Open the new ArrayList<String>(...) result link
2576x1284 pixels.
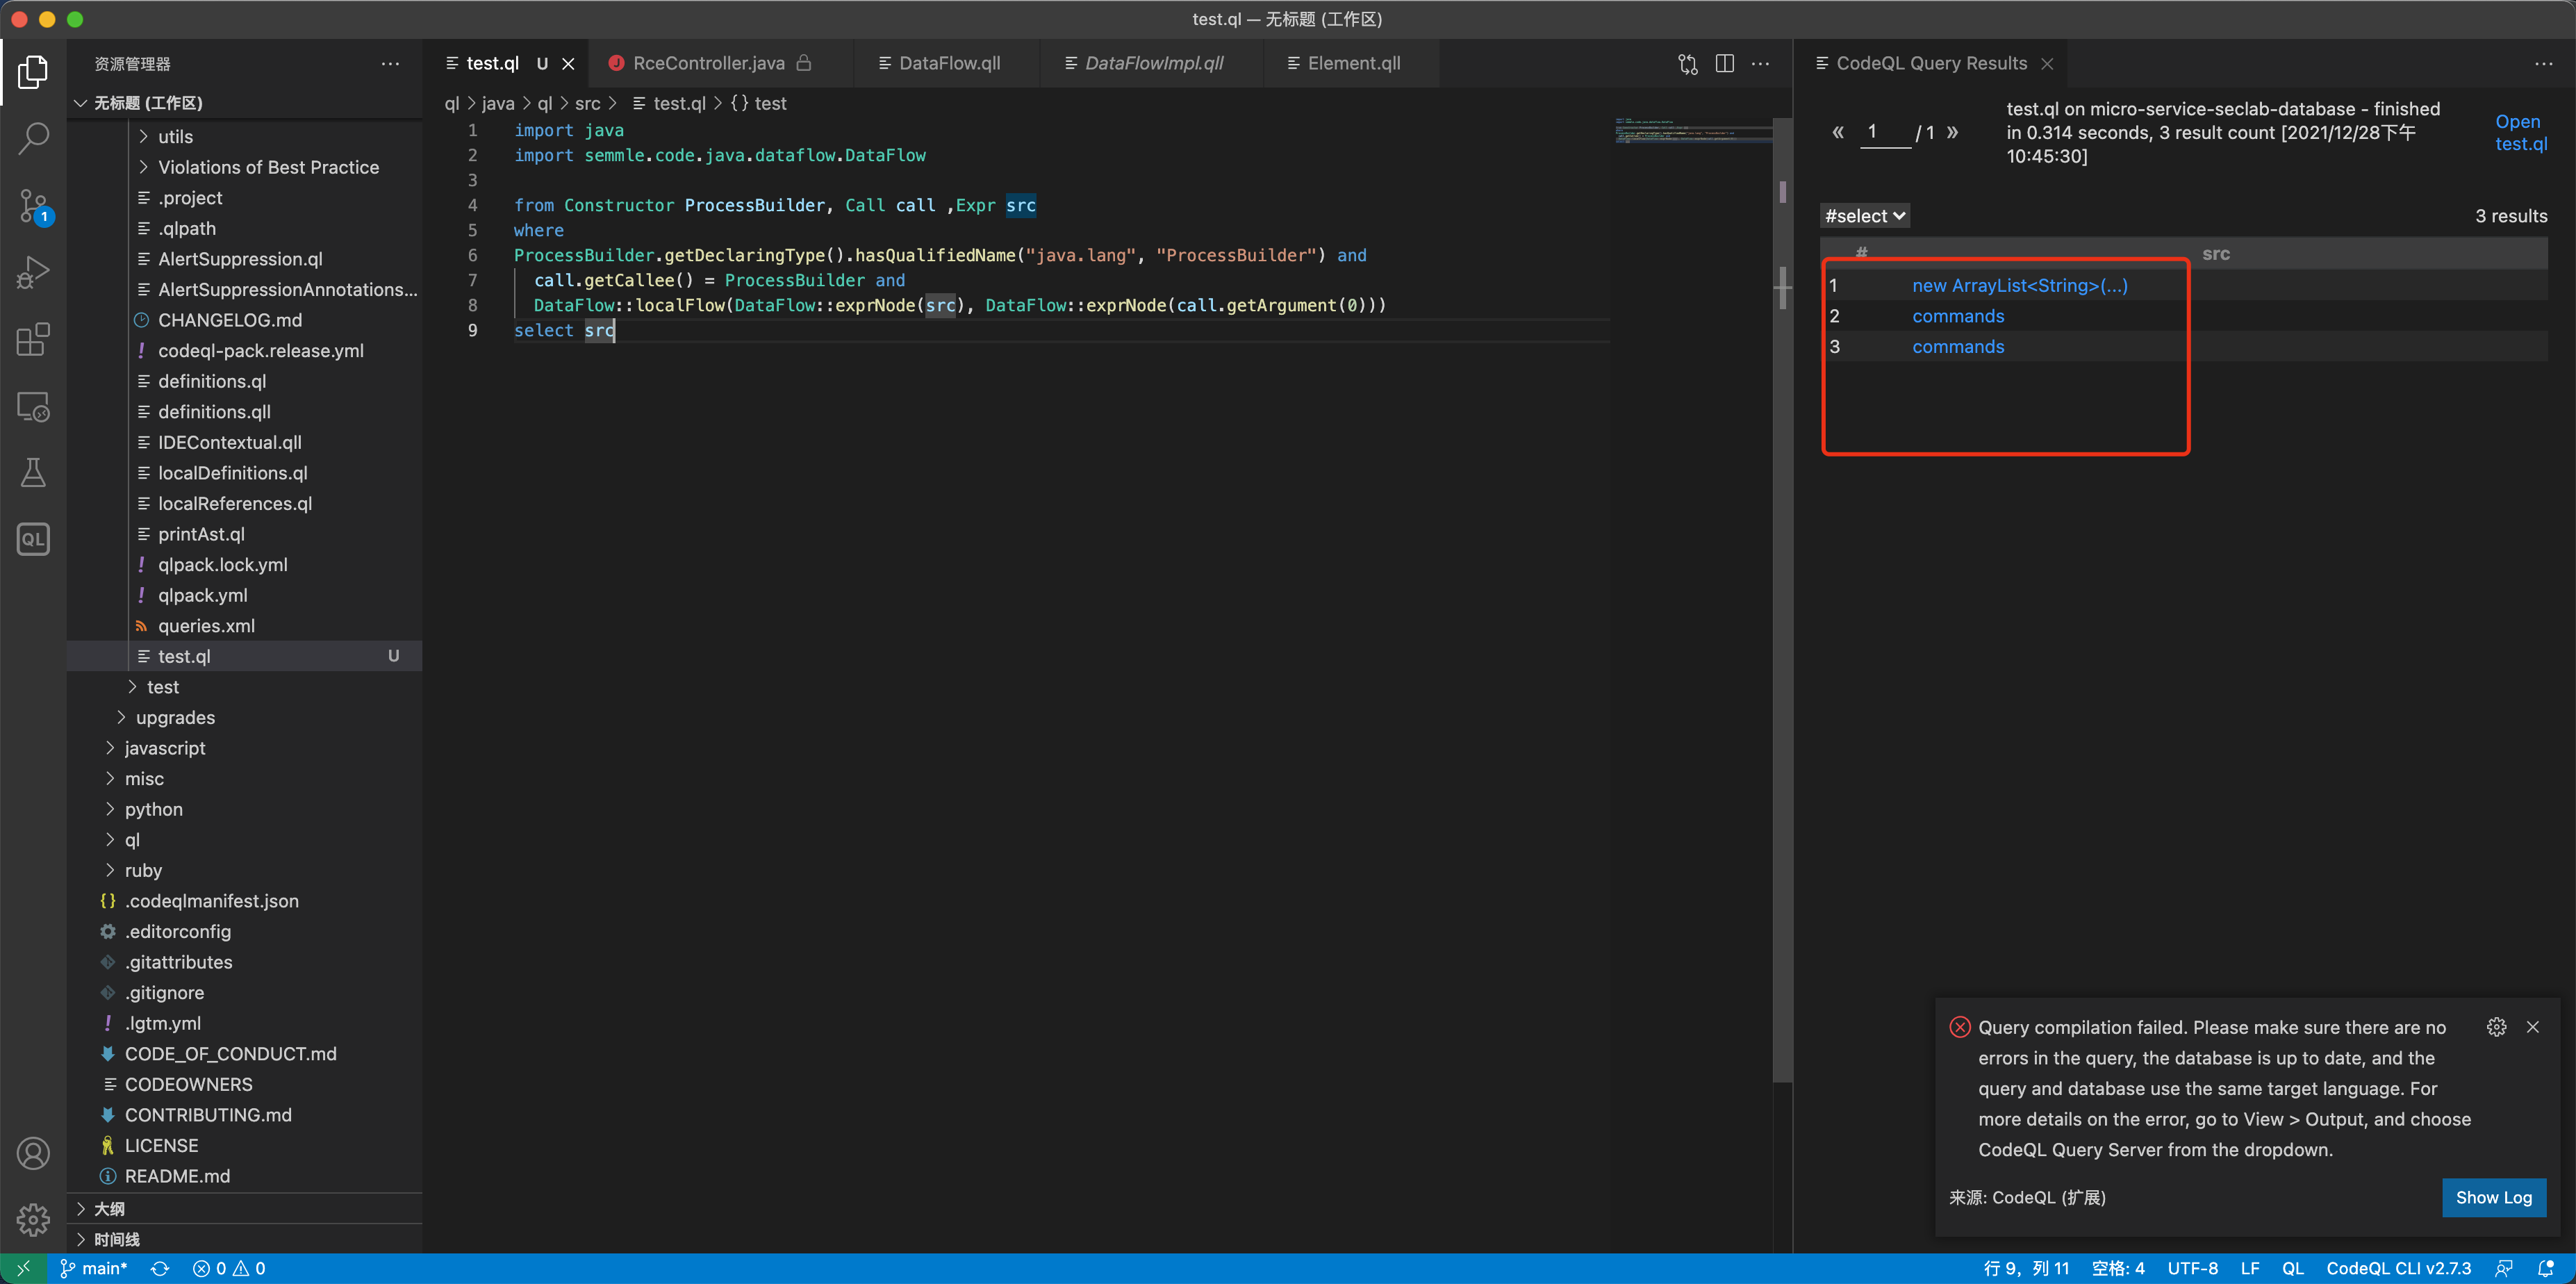click(2020, 285)
